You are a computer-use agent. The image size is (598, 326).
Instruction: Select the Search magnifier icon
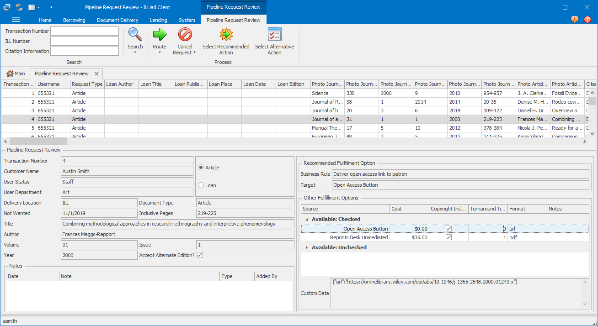point(135,34)
